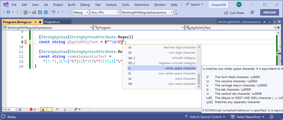The image size is (283, 120).
Task: Go to next issue down arrow
Action: 65,110
